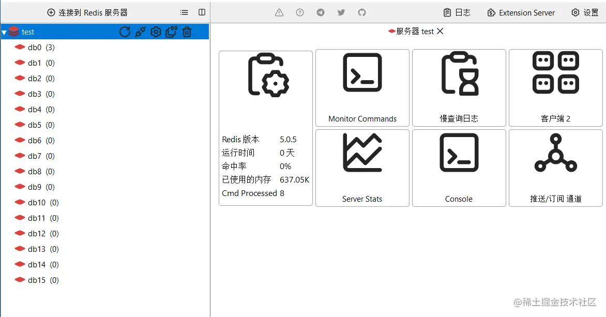Open the 推送/订阅 通道 pub/sub card
This screenshot has height=317, width=606.
pyautogui.click(x=556, y=168)
